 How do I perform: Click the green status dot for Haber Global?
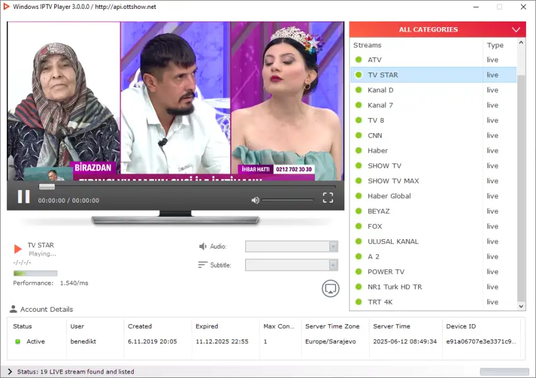(359, 196)
